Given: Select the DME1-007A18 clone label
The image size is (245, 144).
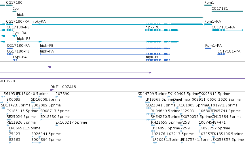Looking at the screenshot, I should click(x=63, y=87).
